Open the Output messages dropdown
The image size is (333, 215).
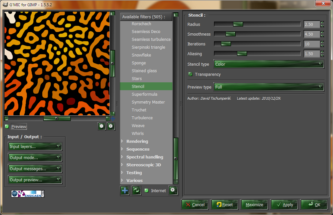pyautogui.click(x=35, y=169)
